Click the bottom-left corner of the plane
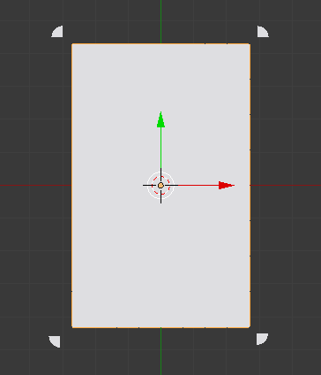The image size is (321, 375). pos(72,327)
